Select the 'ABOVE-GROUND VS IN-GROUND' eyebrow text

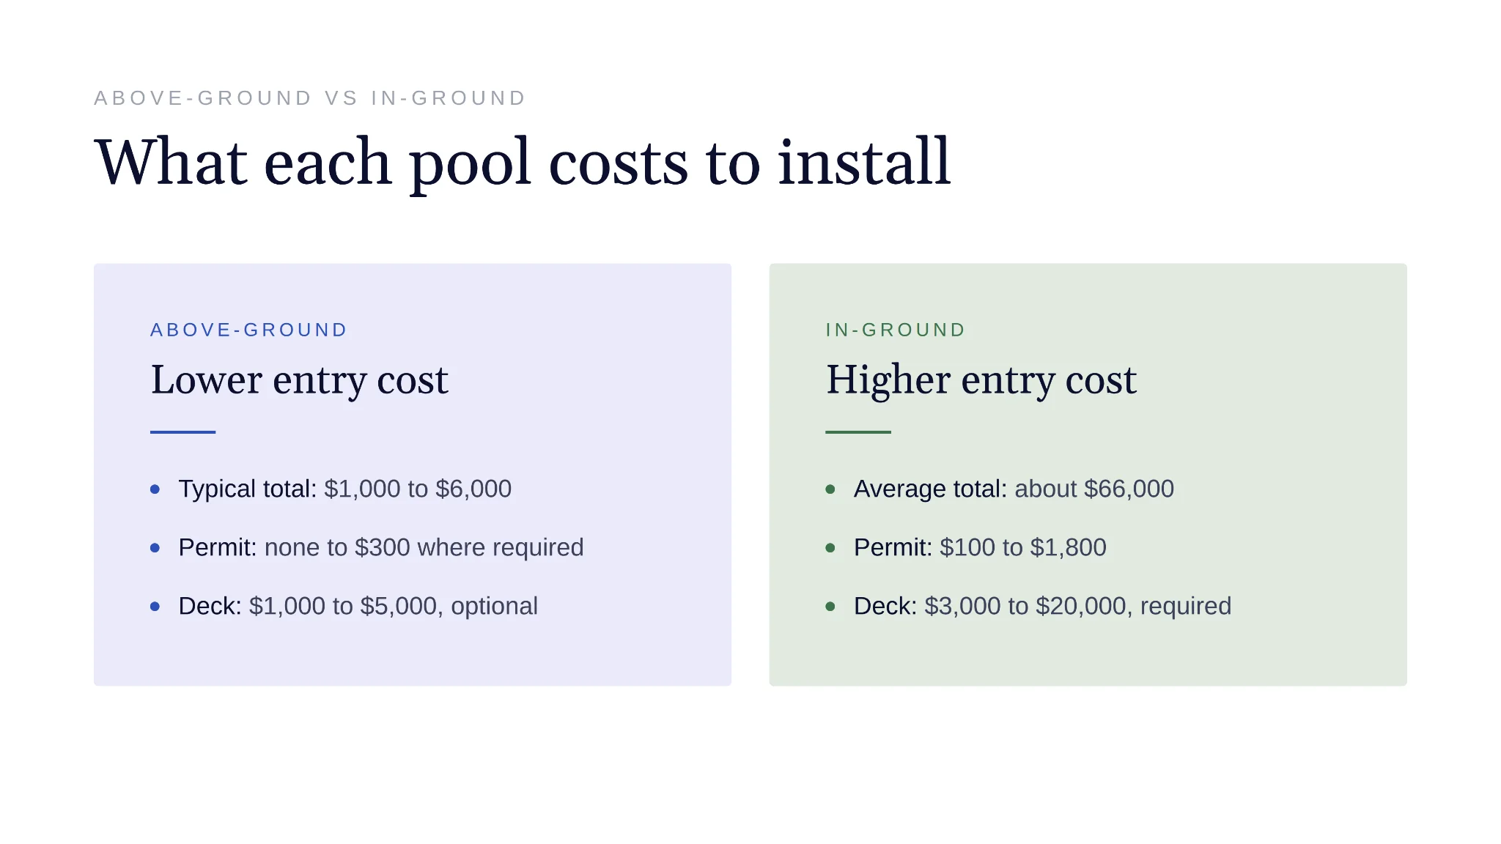click(x=310, y=98)
